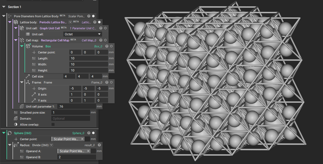Image resolution: width=323 pixels, height=164 pixels.
Task: Click the Cell map icon
Action: click(22, 40)
